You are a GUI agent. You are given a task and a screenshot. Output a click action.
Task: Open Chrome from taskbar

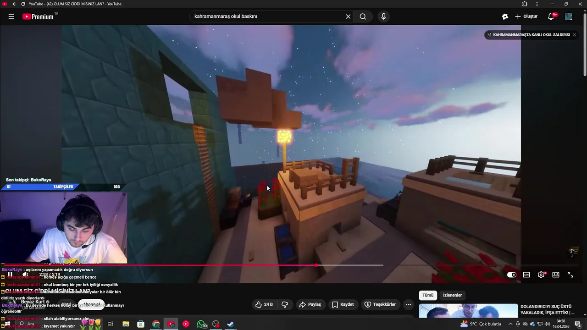(x=156, y=324)
